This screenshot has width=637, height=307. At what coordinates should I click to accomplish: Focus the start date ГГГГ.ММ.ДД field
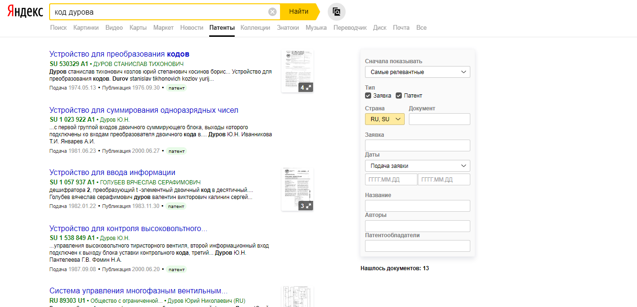(x=391, y=180)
